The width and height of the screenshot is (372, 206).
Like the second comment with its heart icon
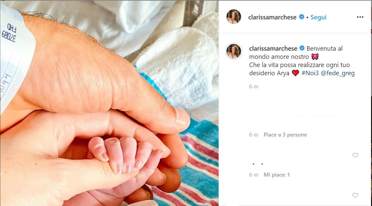(x=355, y=195)
